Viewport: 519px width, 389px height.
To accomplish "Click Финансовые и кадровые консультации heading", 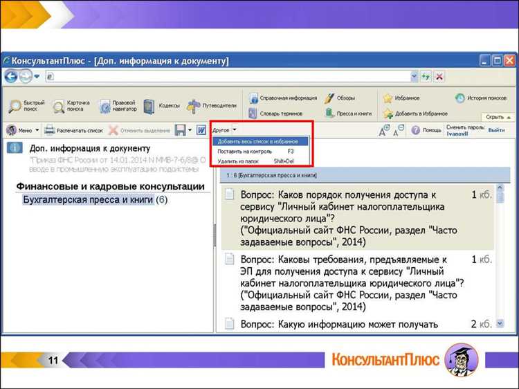I will click(110, 186).
